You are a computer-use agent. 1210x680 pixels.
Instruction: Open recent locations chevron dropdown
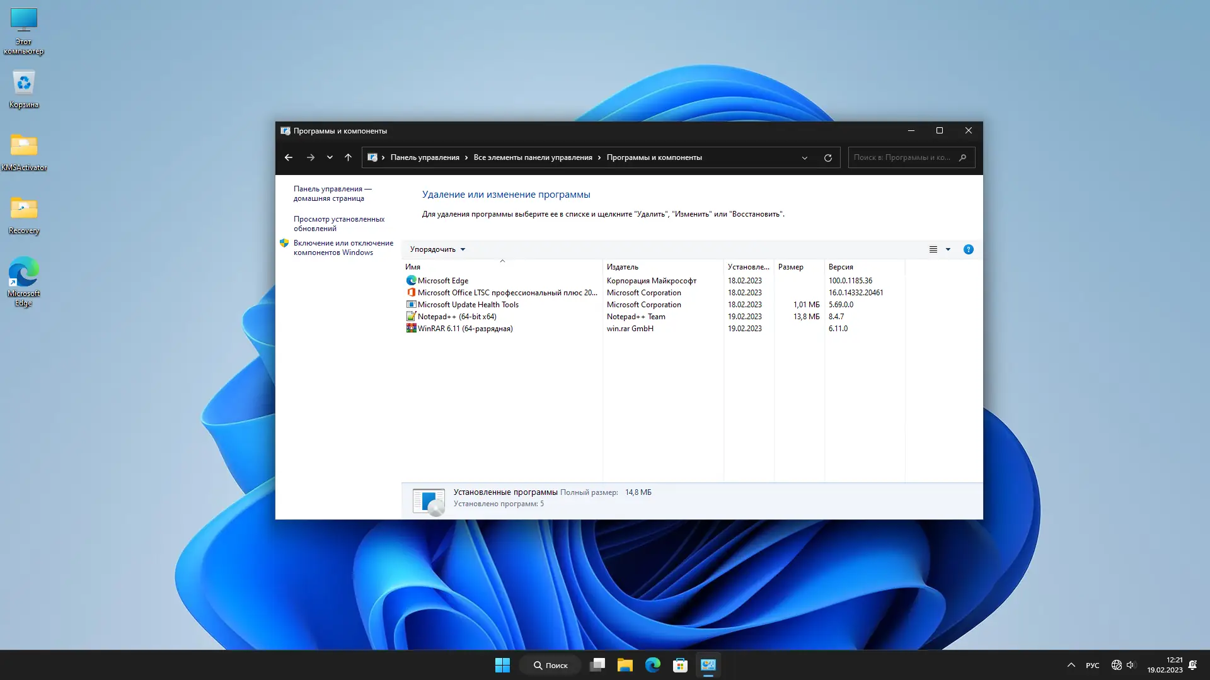point(330,157)
